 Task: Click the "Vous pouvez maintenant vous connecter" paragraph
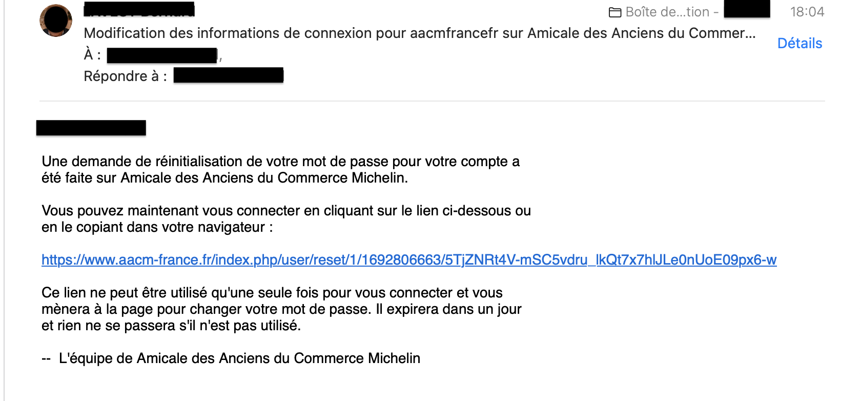coord(286,219)
